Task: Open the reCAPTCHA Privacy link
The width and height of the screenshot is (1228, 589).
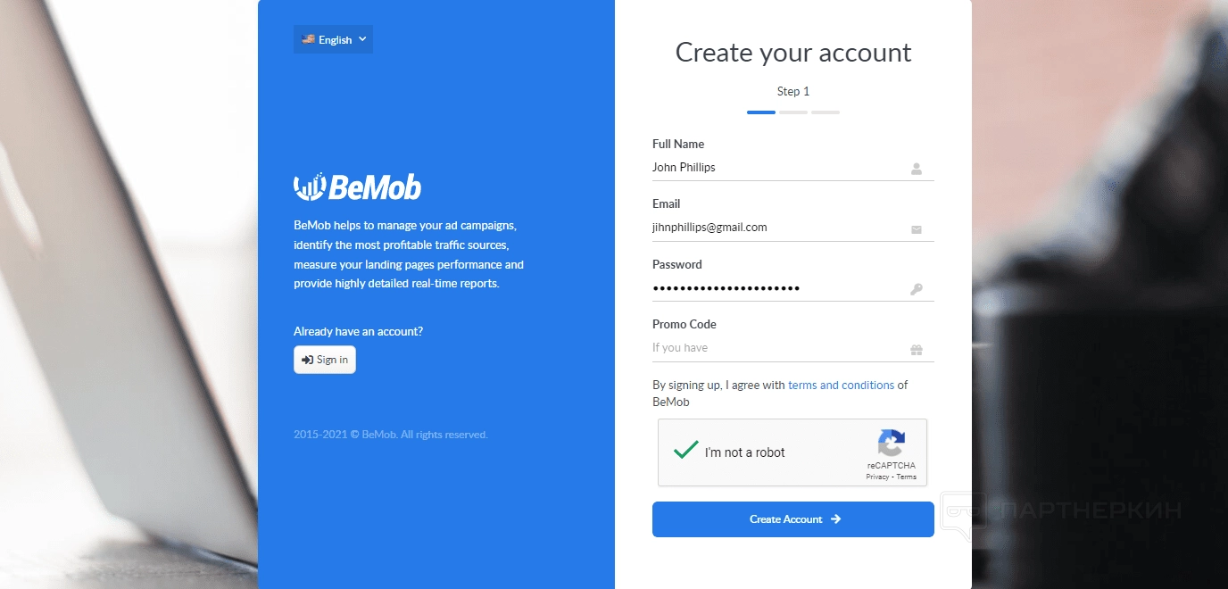Action: pyautogui.click(x=877, y=477)
